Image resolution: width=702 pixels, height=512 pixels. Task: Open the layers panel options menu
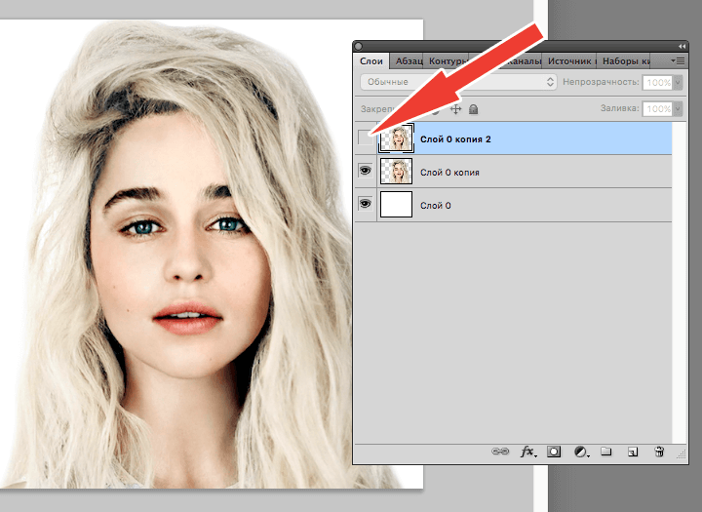[x=677, y=60]
